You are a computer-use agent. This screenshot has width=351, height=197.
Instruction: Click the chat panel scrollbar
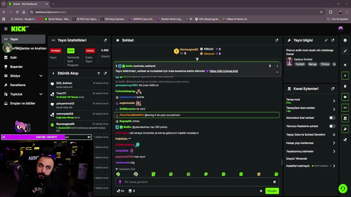click(282, 162)
